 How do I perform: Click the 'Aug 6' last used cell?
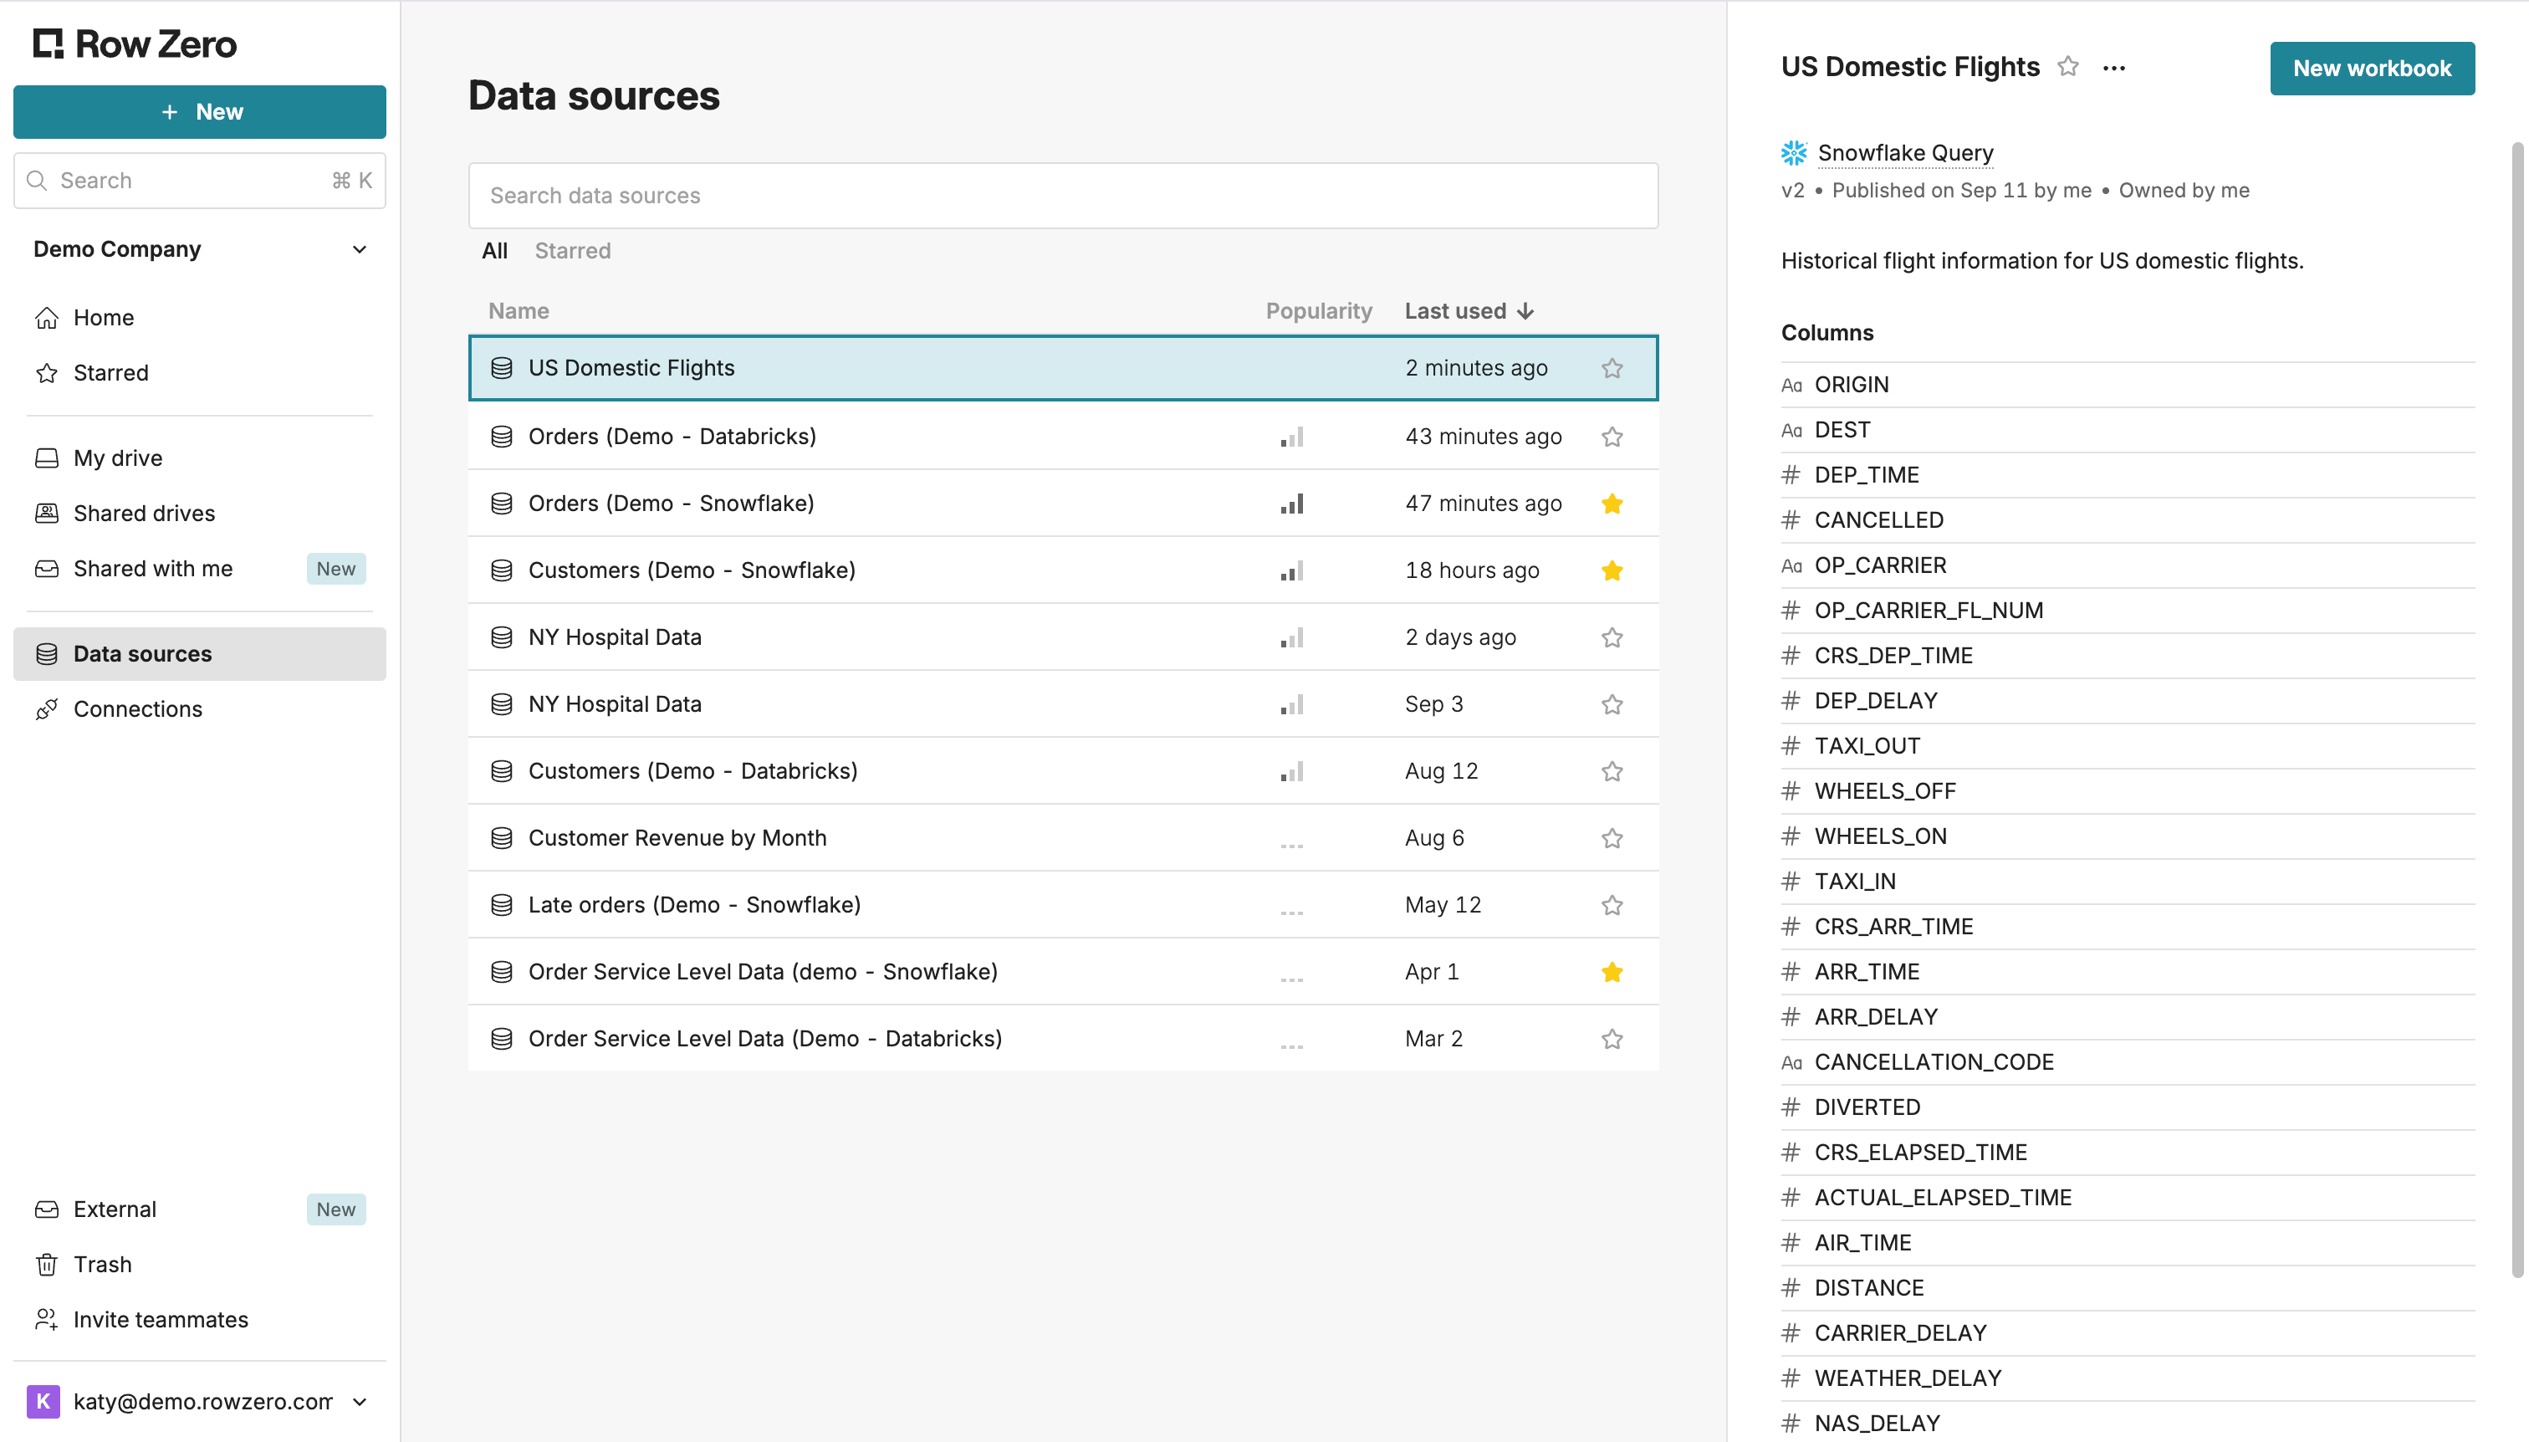[x=1433, y=838]
